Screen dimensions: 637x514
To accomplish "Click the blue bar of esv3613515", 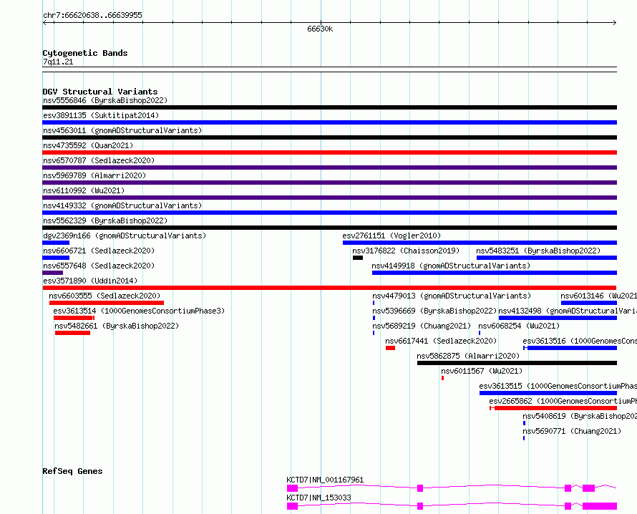I will pyautogui.click(x=548, y=393).
